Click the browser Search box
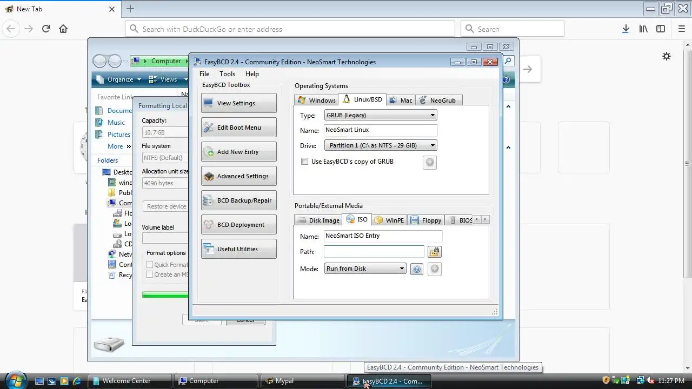Viewport: 692px width, 389px height. [x=513, y=29]
